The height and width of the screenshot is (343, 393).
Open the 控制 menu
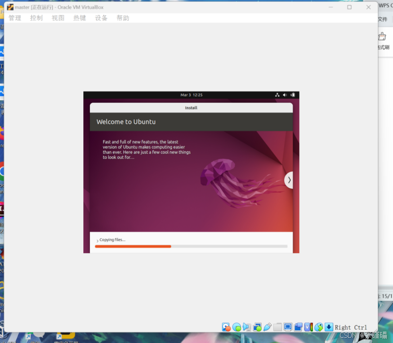pos(36,18)
